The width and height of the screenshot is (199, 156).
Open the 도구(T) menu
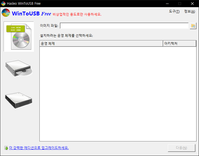[174, 12]
